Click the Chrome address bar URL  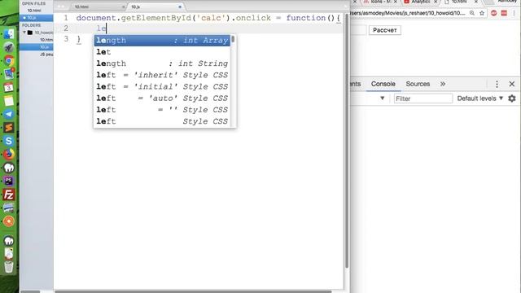[x=408, y=13]
